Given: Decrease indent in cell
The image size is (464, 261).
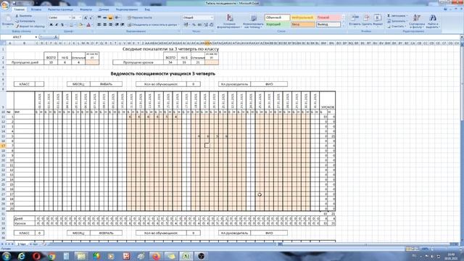Looking at the screenshot, I should [117, 25].
